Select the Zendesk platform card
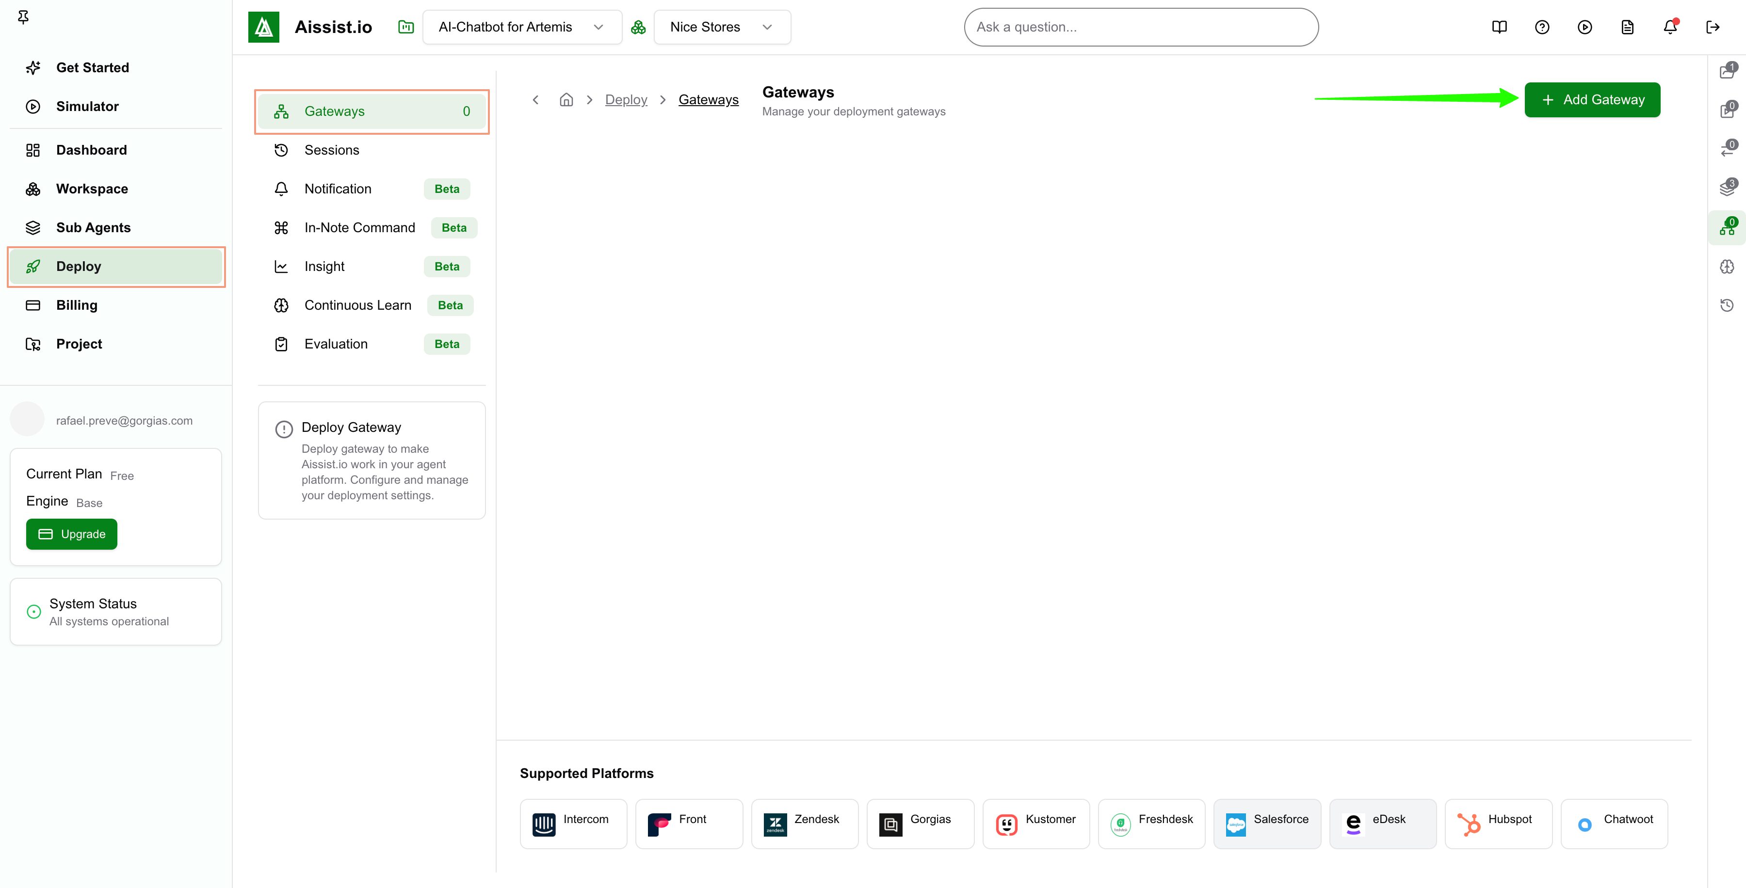This screenshot has height=888, width=1746. [x=805, y=823]
